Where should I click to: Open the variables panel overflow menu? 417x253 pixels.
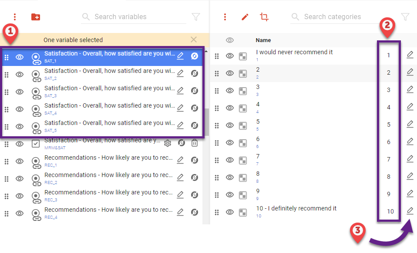click(x=15, y=16)
